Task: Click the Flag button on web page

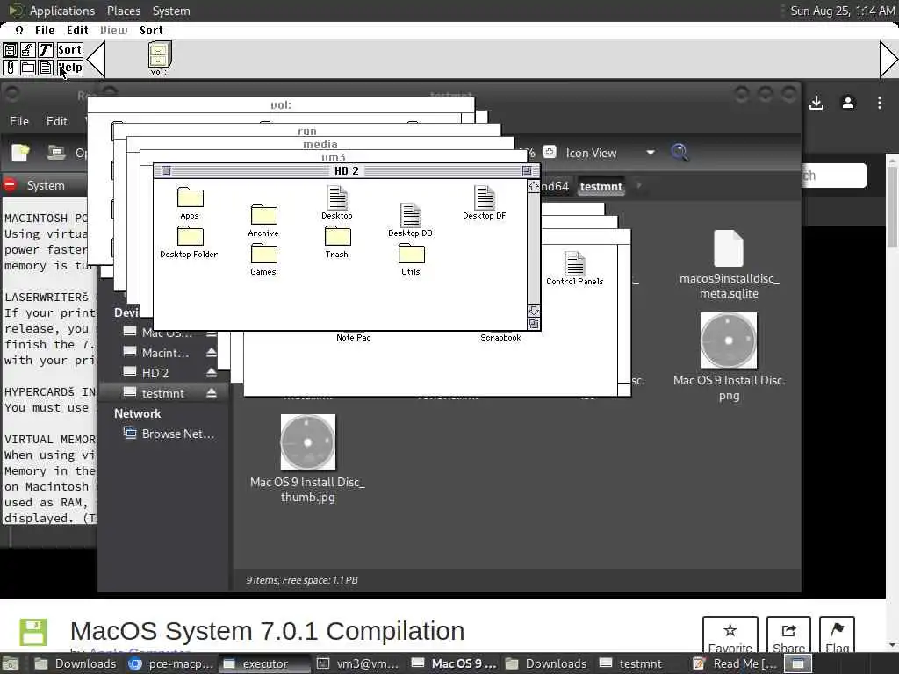Action: click(837, 635)
